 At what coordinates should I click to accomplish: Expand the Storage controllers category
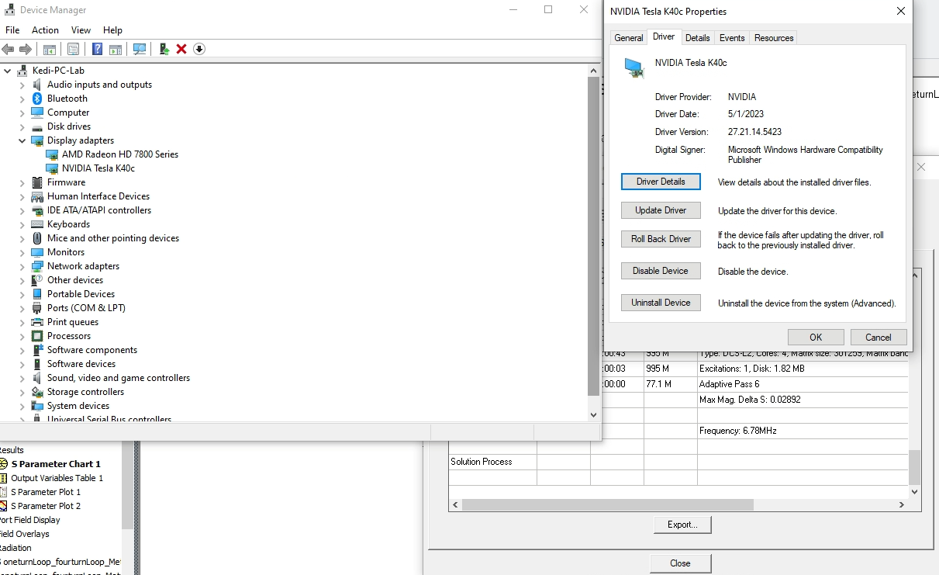pyautogui.click(x=22, y=392)
